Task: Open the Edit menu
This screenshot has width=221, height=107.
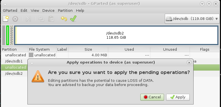Action: click(x=24, y=11)
